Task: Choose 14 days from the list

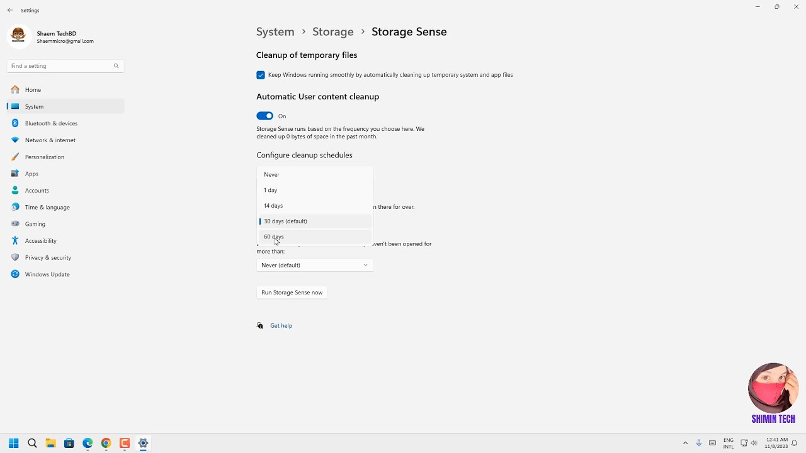Action: 315,206
